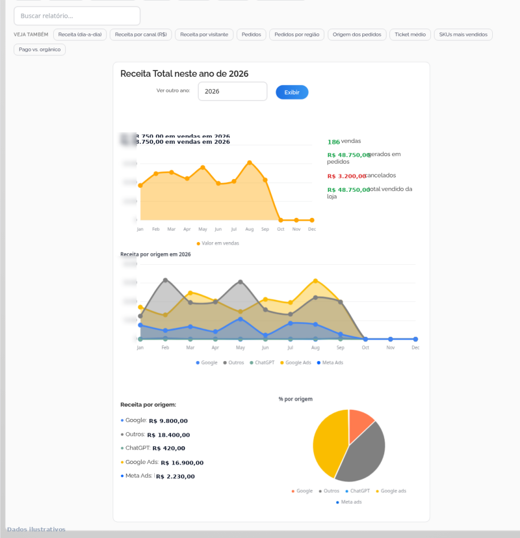Click the % por origem chart title
Screen dimensions: 520x538
[295, 399]
